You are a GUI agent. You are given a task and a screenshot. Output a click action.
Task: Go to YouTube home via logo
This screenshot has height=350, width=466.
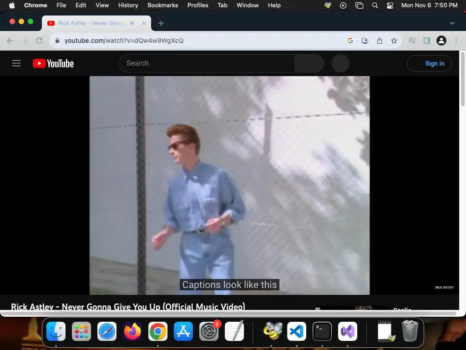pos(53,63)
